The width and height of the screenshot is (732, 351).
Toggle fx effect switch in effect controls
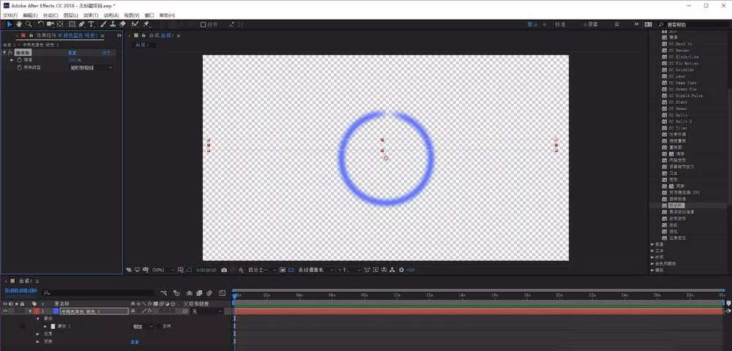point(10,53)
